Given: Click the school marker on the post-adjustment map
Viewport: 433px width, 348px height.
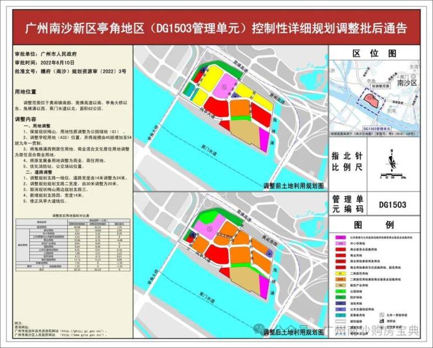Looking at the screenshot, I should click(x=211, y=228).
